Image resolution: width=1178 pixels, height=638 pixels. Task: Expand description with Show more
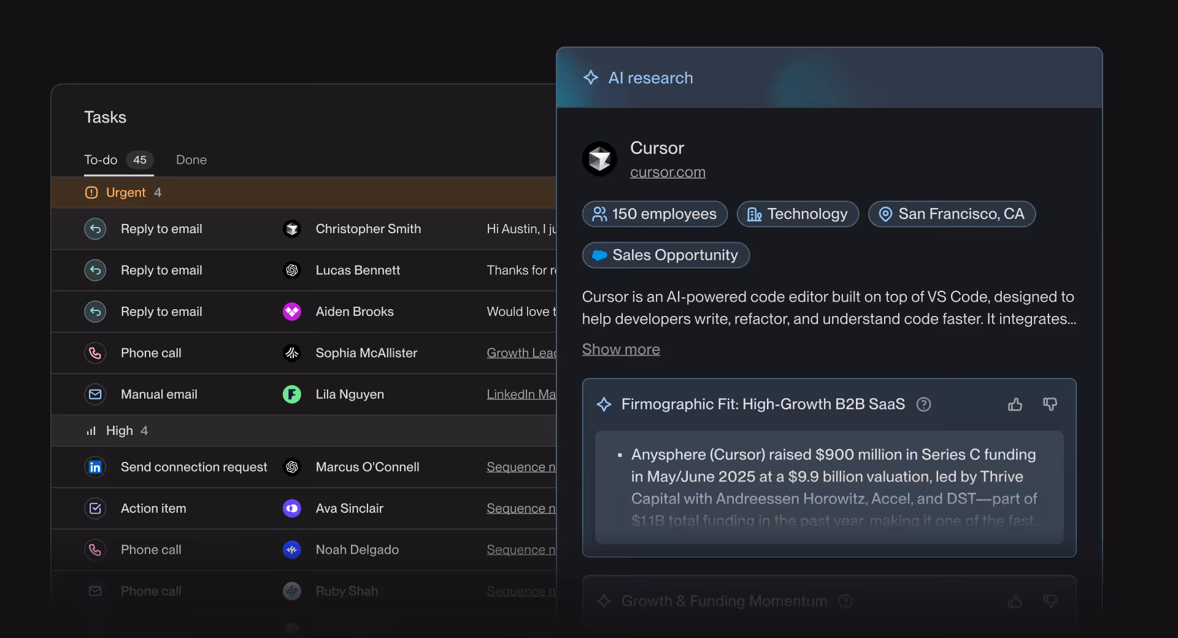click(x=621, y=349)
